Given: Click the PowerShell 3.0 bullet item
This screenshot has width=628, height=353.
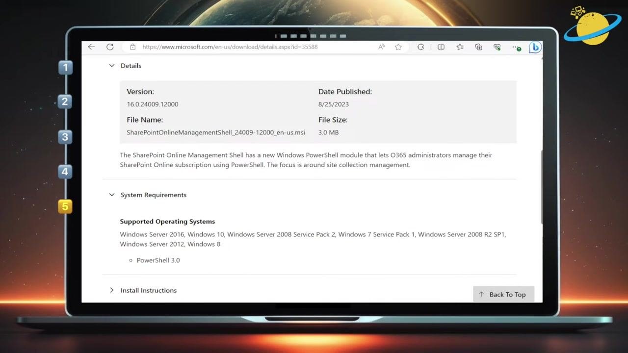Looking at the screenshot, I should [158, 260].
